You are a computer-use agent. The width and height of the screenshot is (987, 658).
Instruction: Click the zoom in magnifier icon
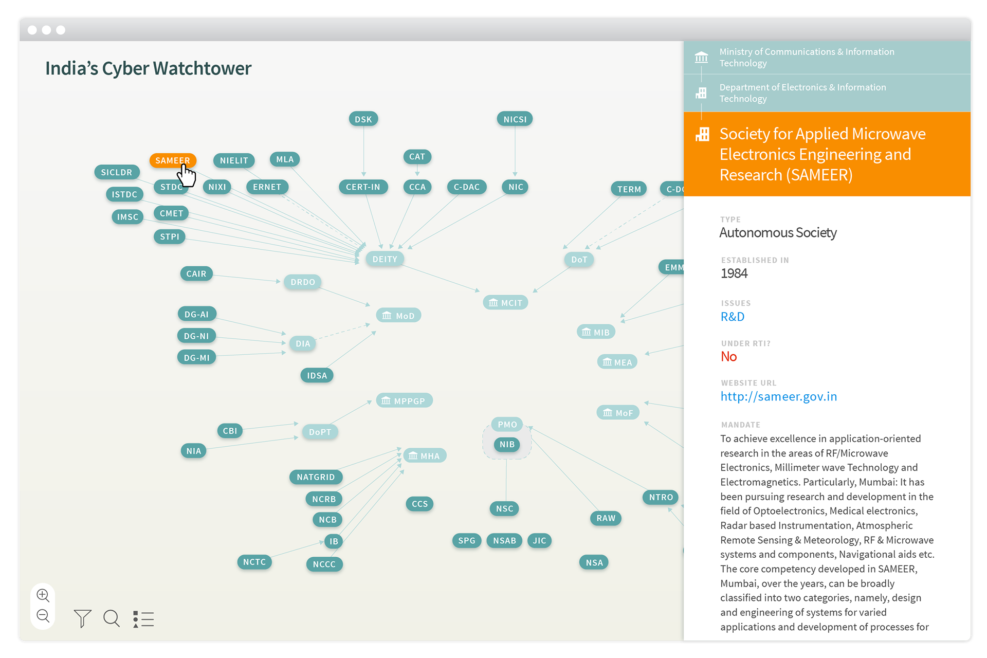(43, 595)
